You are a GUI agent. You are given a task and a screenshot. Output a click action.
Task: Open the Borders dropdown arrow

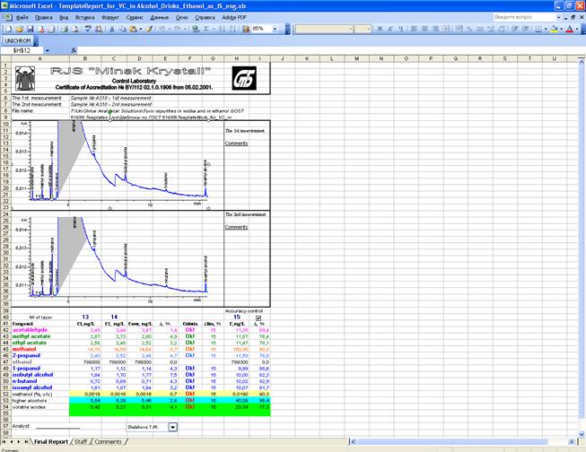pos(546,29)
